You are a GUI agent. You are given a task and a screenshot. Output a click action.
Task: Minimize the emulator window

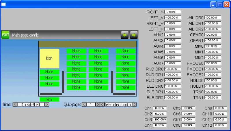point(213,5)
